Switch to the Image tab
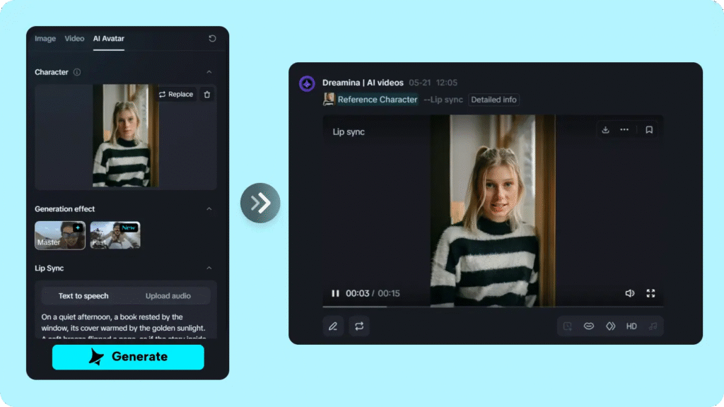The height and width of the screenshot is (407, 724). (45, 39)
